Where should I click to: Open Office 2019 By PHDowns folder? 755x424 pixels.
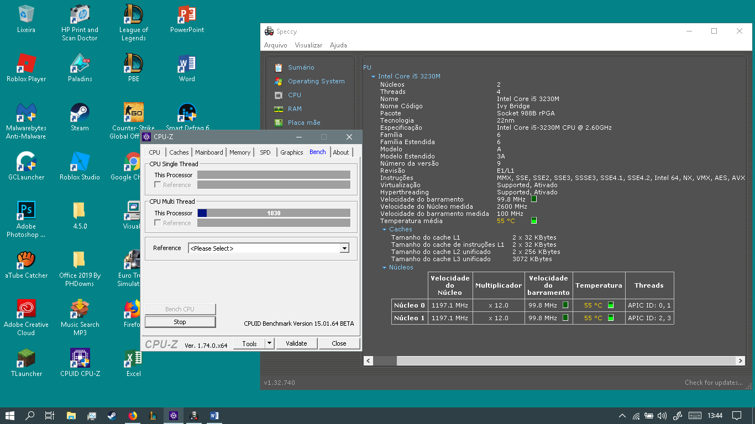tap(80, 269)
